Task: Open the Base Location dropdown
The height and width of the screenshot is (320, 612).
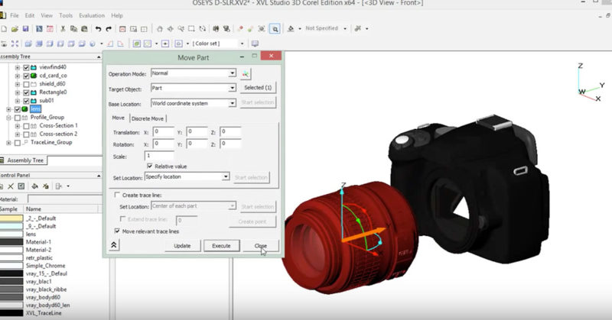Action: click(232, 103)
